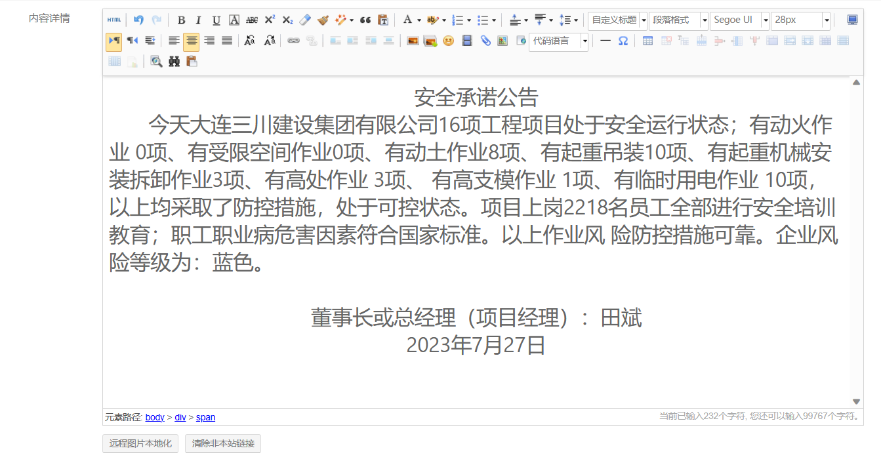Toggle bold formatting

(181, 20)
